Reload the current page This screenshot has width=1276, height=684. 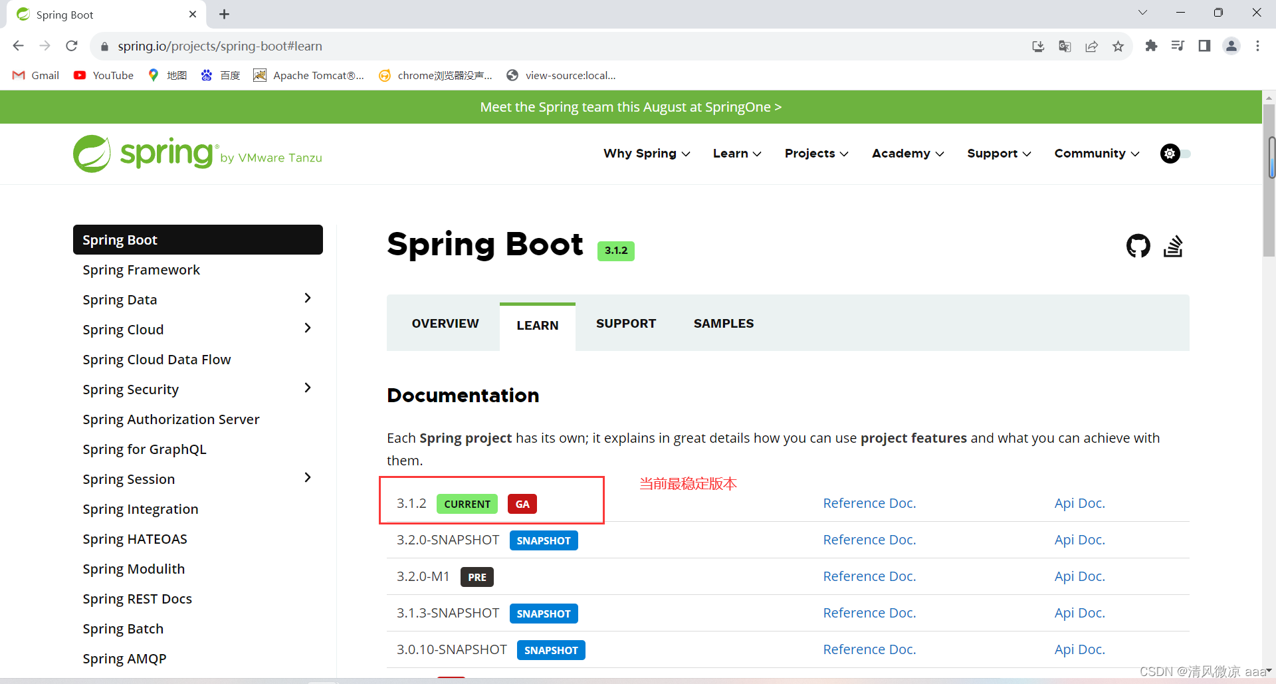pos(72,46)
